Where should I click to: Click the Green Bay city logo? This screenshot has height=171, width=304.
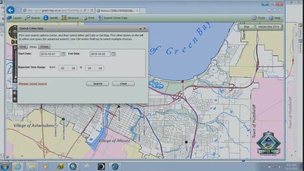coord(268,143)
